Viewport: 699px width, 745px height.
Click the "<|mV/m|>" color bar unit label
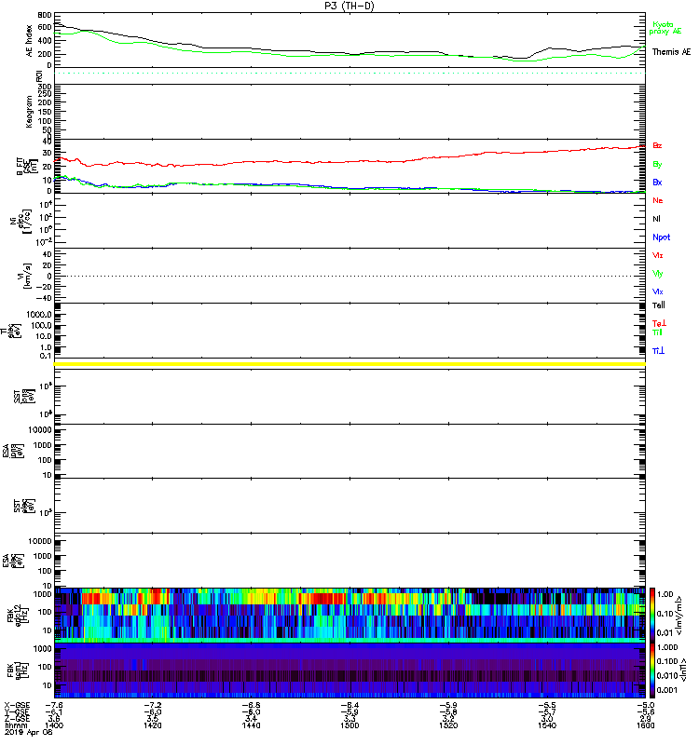pyautogui.click(x=679, y=616)
